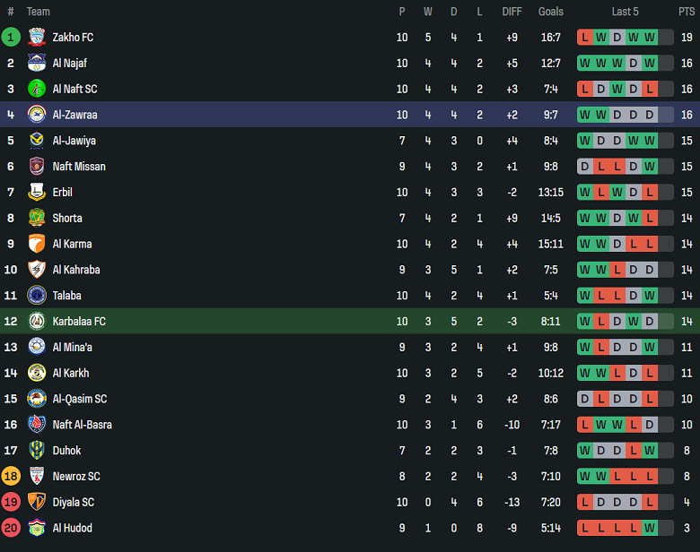
Task: Click the Al Naft SC green crest
Action: click(37, 90)
